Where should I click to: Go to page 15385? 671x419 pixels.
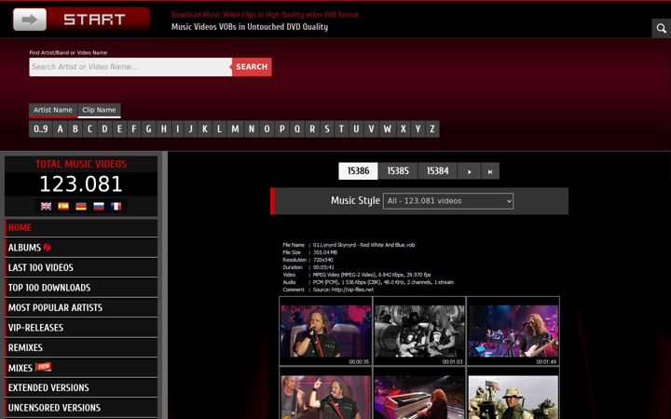398,171
